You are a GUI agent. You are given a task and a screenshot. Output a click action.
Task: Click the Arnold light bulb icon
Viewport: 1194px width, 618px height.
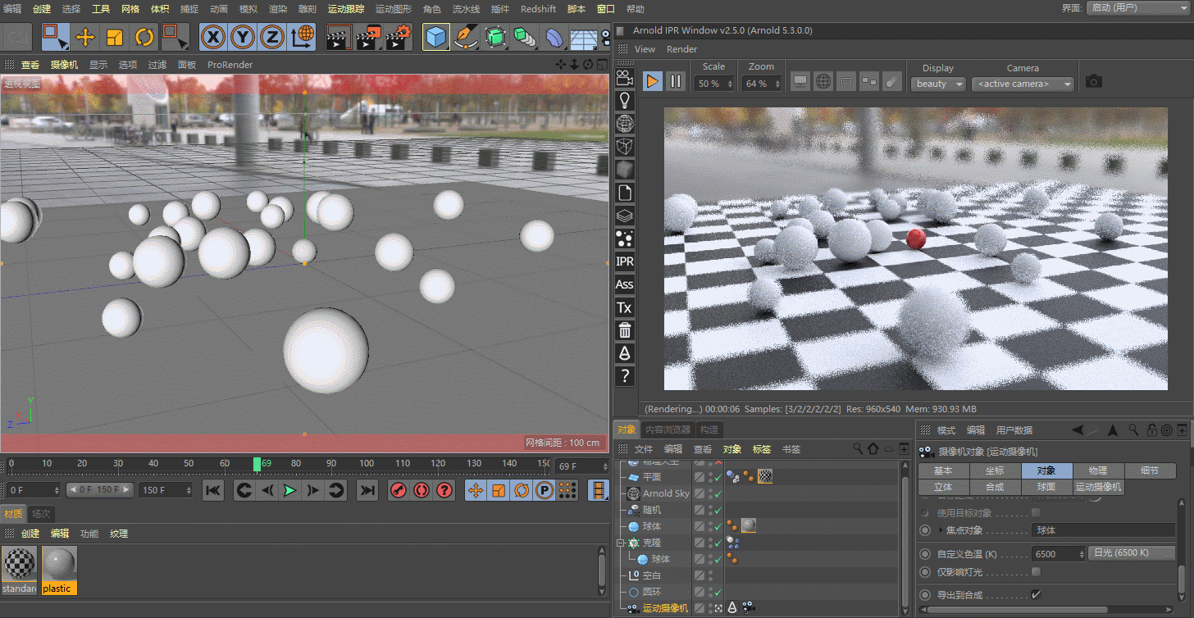click(625, 100)
